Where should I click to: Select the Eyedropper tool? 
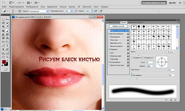click(x=7, y=26)
